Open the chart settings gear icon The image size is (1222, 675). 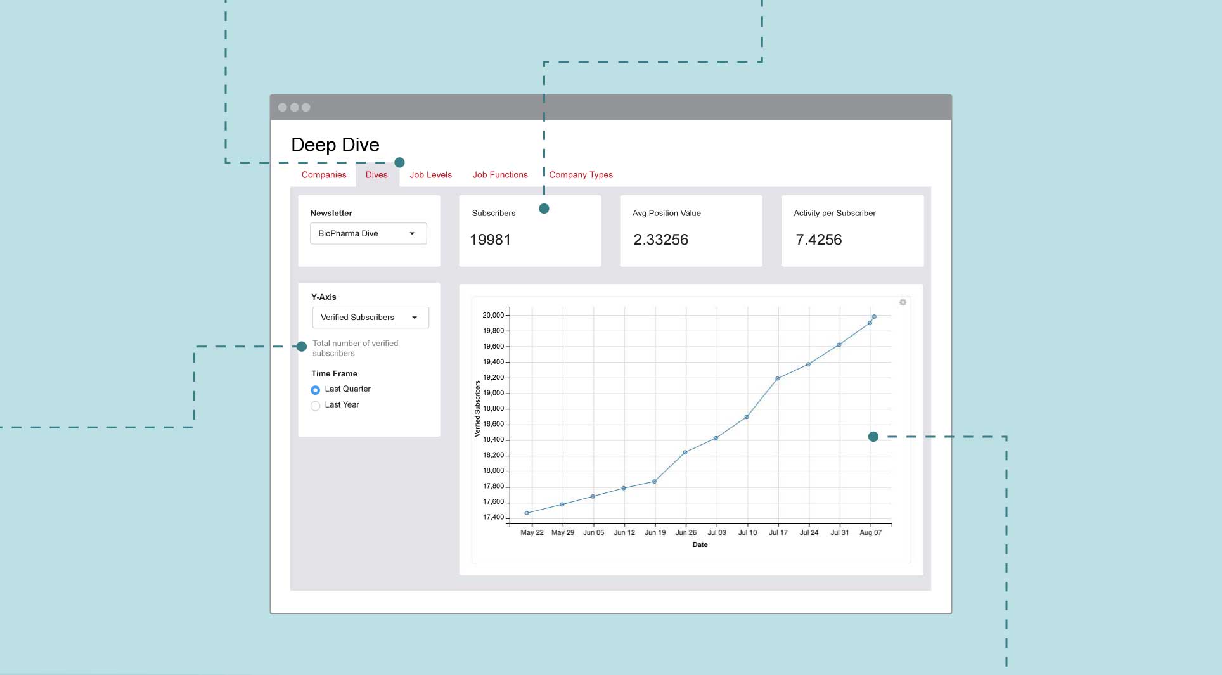pyautogui.click(x=903, y=302)
